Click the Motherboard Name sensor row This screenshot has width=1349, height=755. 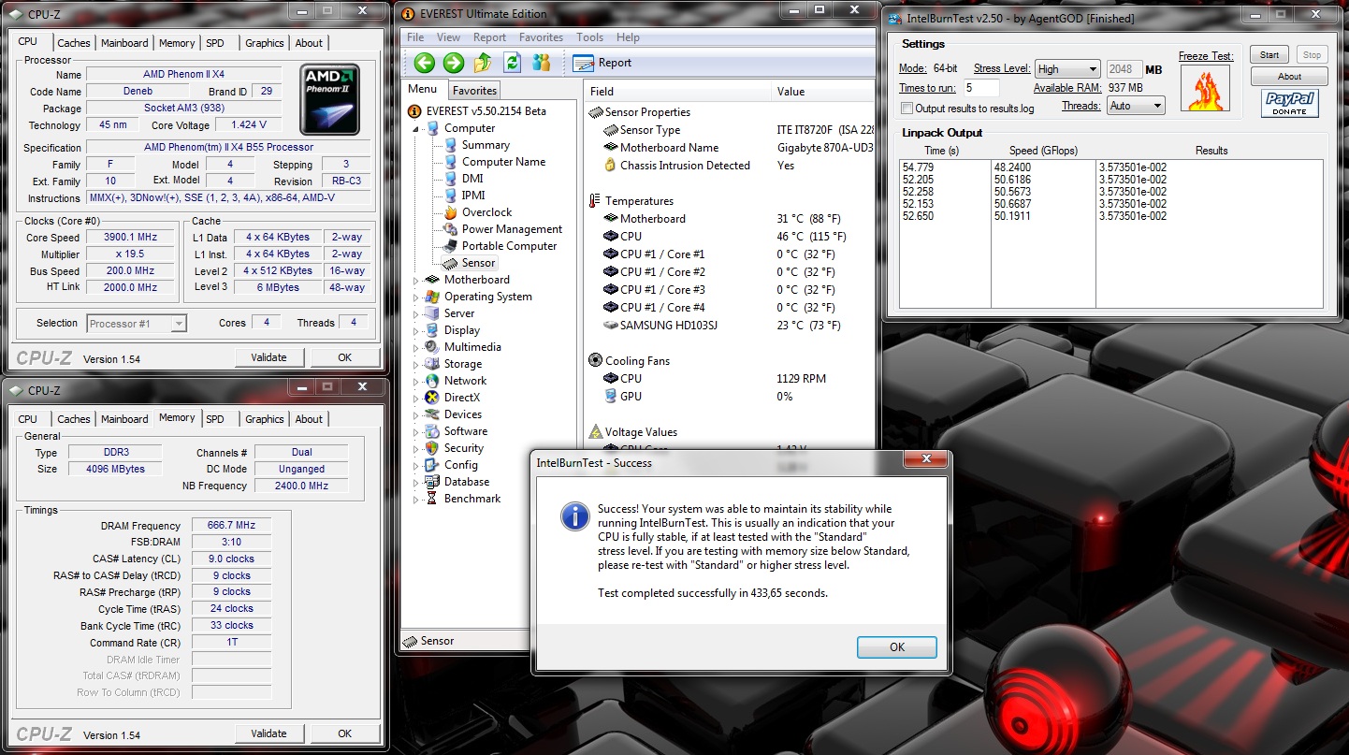pos(732,148)
